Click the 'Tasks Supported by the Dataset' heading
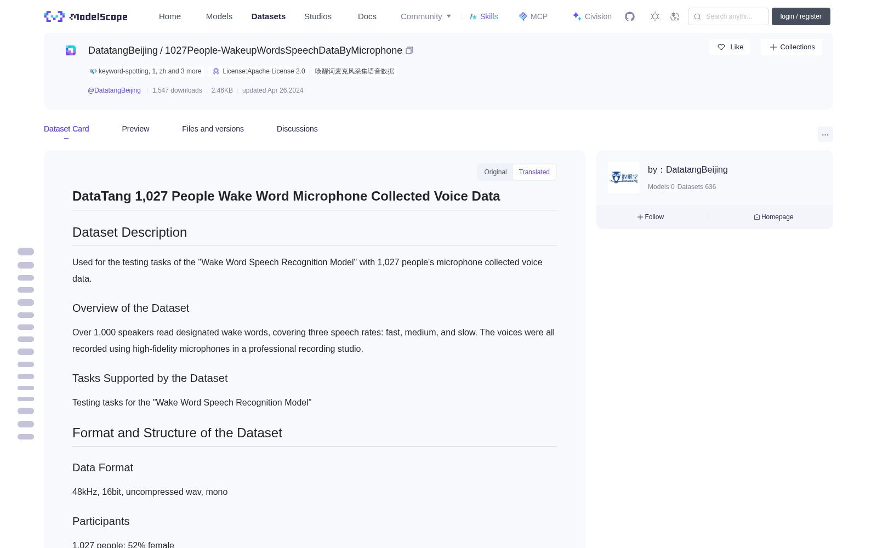Viewport: 877px width, 548px height. pos(150,378)
